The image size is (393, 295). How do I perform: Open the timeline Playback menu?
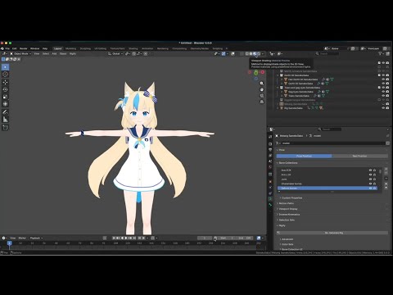[x=36, y=238]
